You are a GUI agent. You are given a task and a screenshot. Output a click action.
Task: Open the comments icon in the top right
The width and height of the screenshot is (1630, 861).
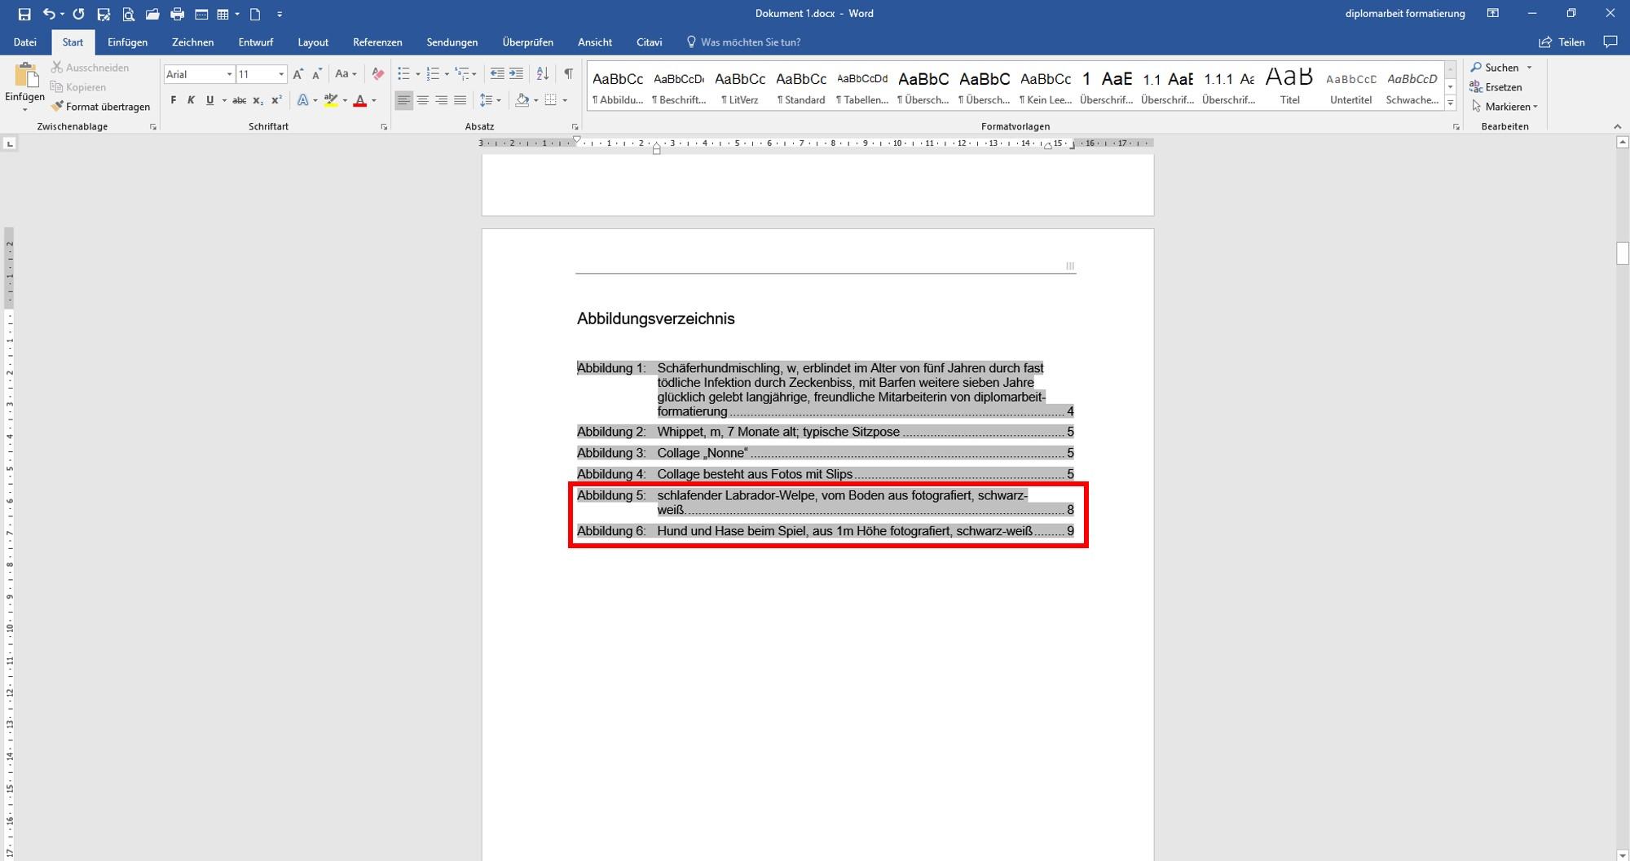[1610, 42]
